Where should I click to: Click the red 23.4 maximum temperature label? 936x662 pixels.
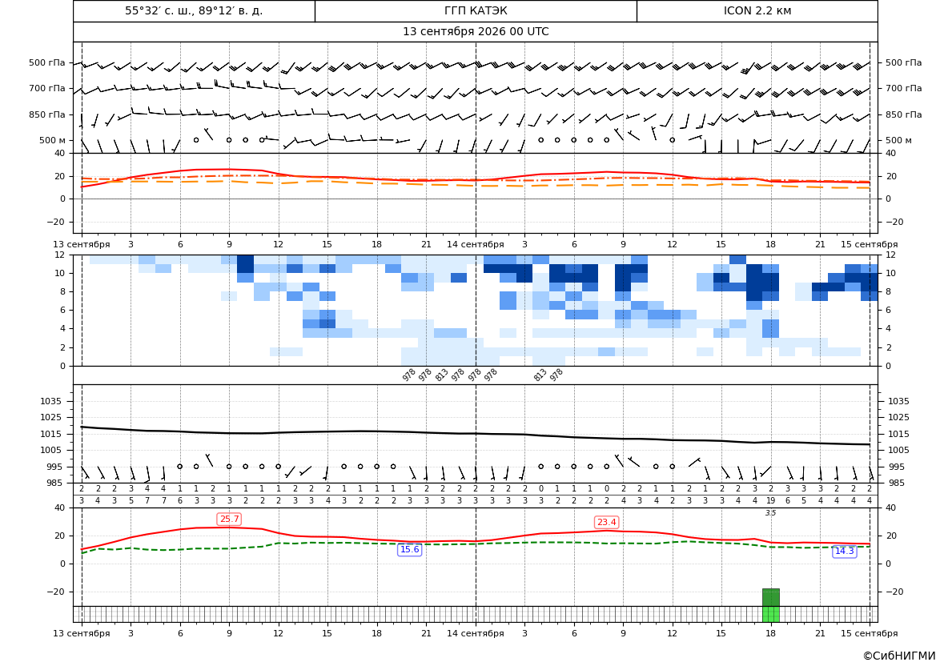click(x=606, y=523)
